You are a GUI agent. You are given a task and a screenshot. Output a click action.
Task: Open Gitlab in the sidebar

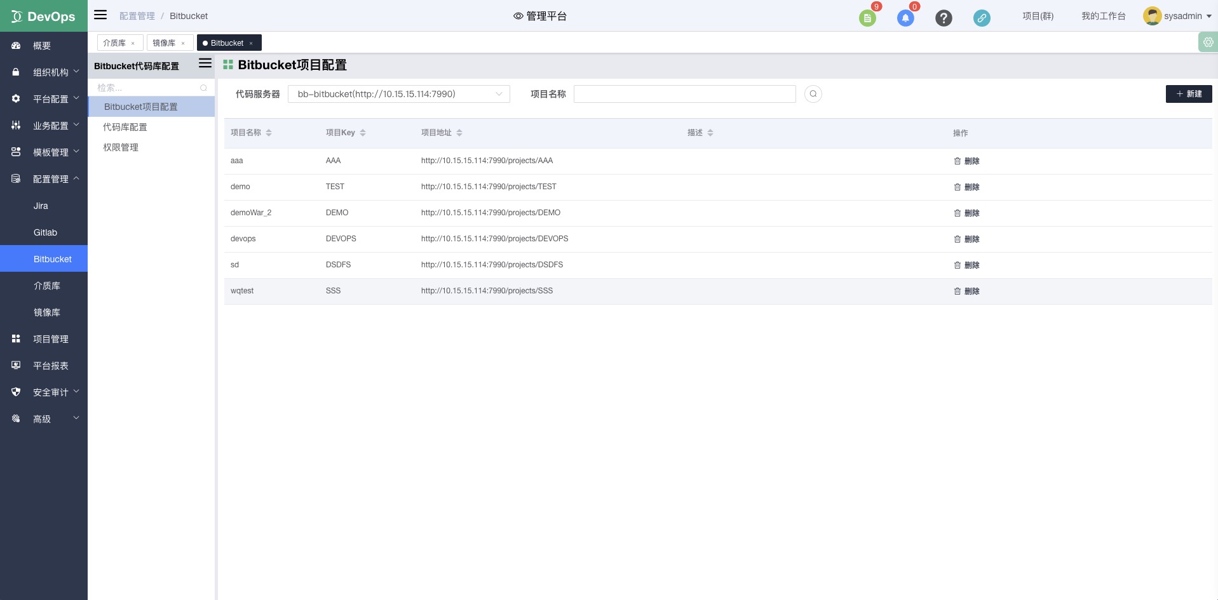click(x=44, y=232)
